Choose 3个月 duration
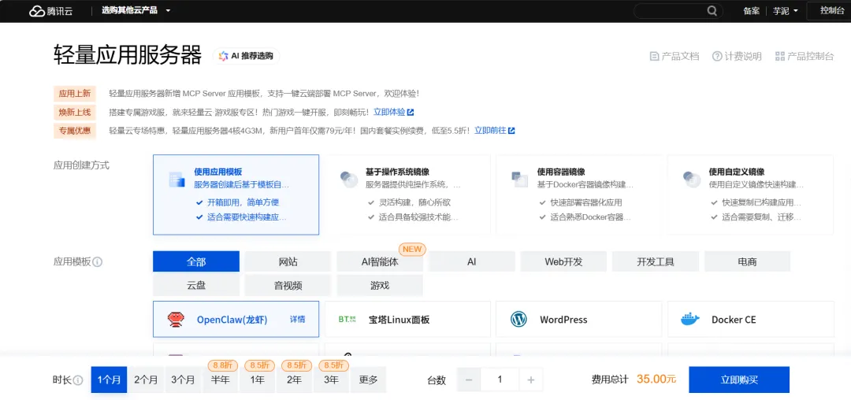851x400 pixels. click(x=183, y=380)
